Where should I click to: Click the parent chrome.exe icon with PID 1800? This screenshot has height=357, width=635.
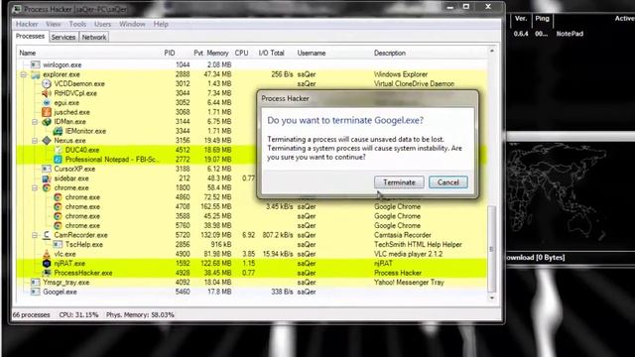click(x=47, y=187)
